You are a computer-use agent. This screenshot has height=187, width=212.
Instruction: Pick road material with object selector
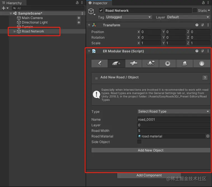point(208,136)
